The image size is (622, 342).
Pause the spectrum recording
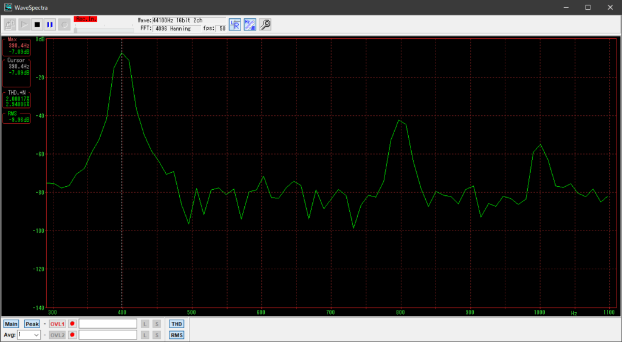point(50,25)
